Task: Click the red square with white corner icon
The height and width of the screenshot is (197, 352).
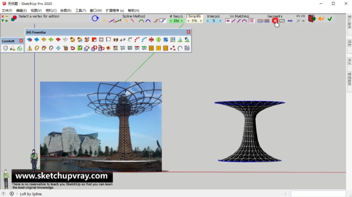Action: pyautogui.click(x=94, y=40)
